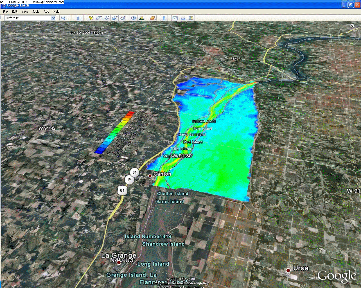Expand the Oxford MS search dropdown arrow
This screenshot has width=361, height=288.
point(53,18)
